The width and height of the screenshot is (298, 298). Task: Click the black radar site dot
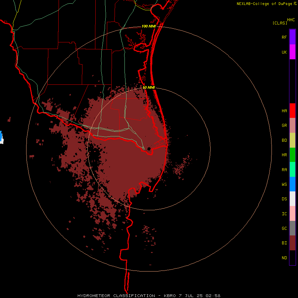[x=149, y=148]
